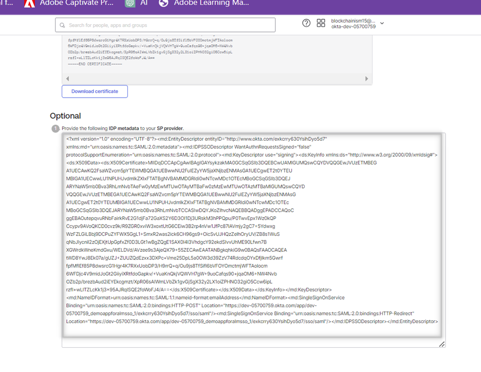
Task: Click the Adobe Captivate bookmark icon
Action: click(30, 4)
